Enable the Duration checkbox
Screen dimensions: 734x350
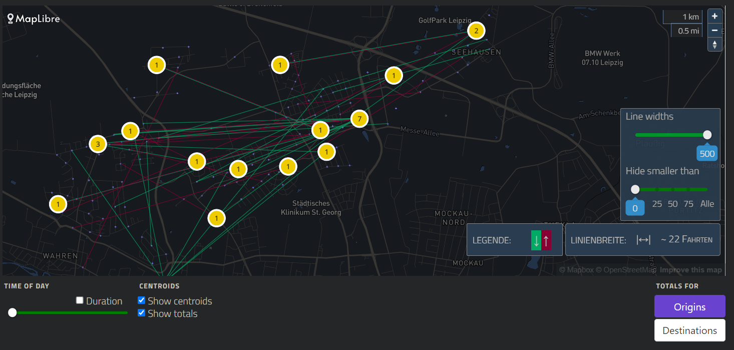pyautogui.click(x=80, y=300)
